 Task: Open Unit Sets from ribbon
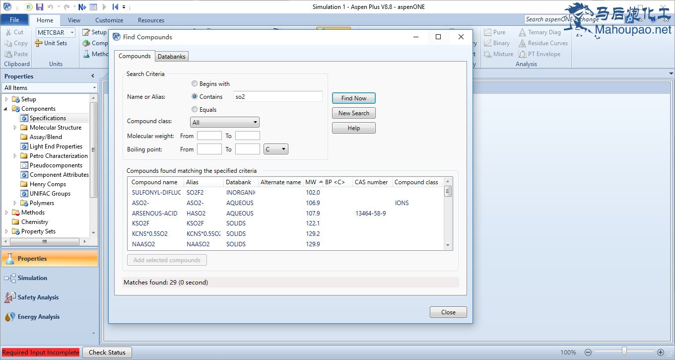click(51, 43)
